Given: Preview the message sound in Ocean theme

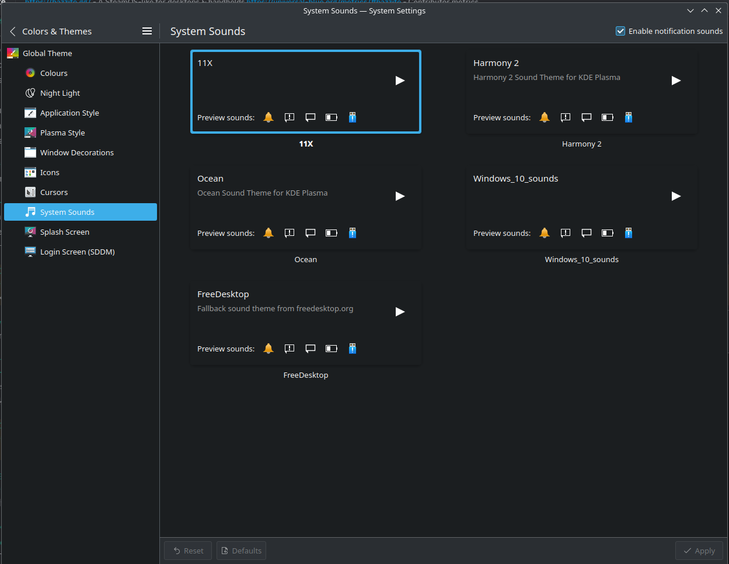Looking at the screenshot, I should point(311,233).
